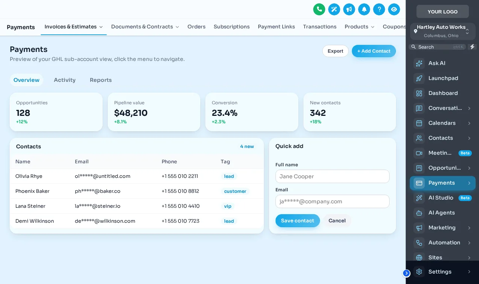Click the + Add Contact button
The image size is (479, 284).
[x=374, y=51]
